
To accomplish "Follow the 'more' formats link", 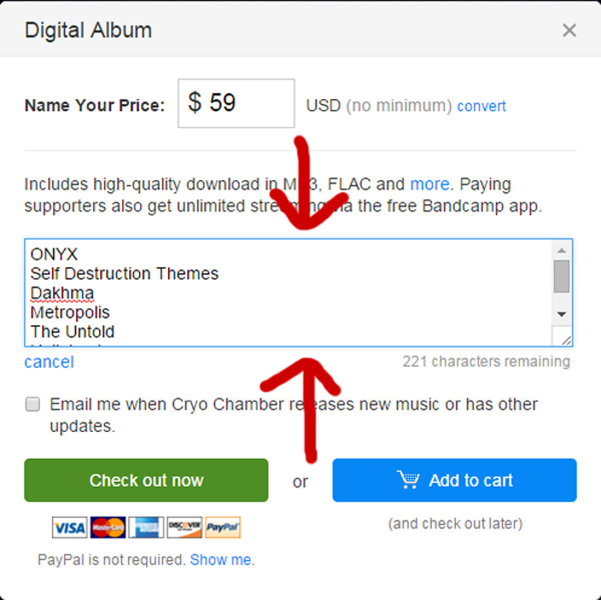I will click(429, 184).
